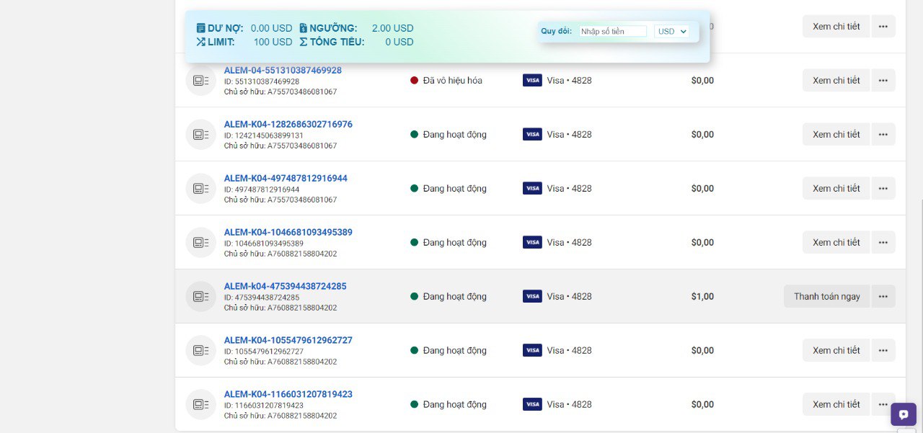Click account icon beside ALEM-K04-1166031207819423
This screenshot has height=433, width=923.
click(x=200, y=404)
